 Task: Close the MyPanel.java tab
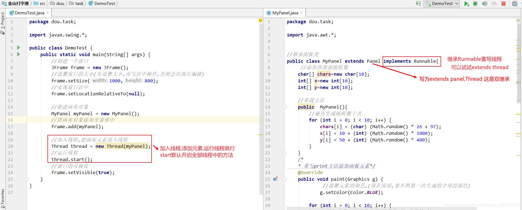pos(301,13)
